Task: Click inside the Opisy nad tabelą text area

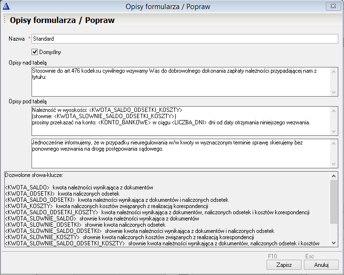Action: [x=178, y=81]
